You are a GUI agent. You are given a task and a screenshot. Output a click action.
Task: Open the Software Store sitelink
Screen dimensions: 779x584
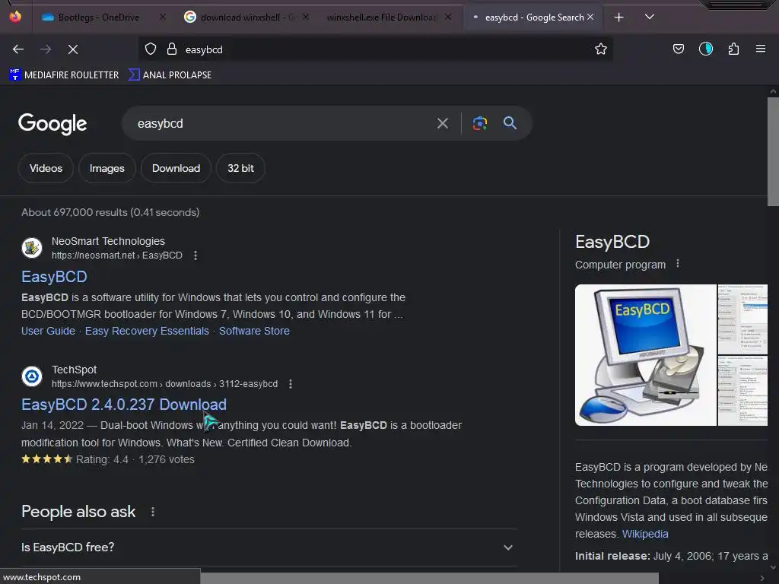254,331
